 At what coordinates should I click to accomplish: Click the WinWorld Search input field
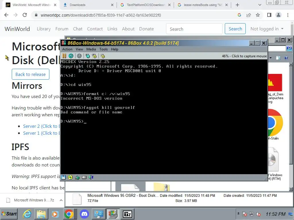pyautogui.click(x=194, y=29)
